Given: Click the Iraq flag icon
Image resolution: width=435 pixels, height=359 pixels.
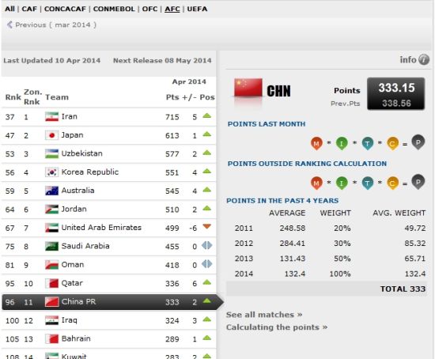Looking at the screenshot, I should pyautogui.click(x=52, y=320).
